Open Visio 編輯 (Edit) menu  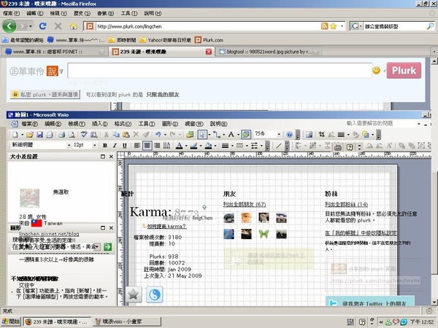pyautogui.click(x=53, y=124)
